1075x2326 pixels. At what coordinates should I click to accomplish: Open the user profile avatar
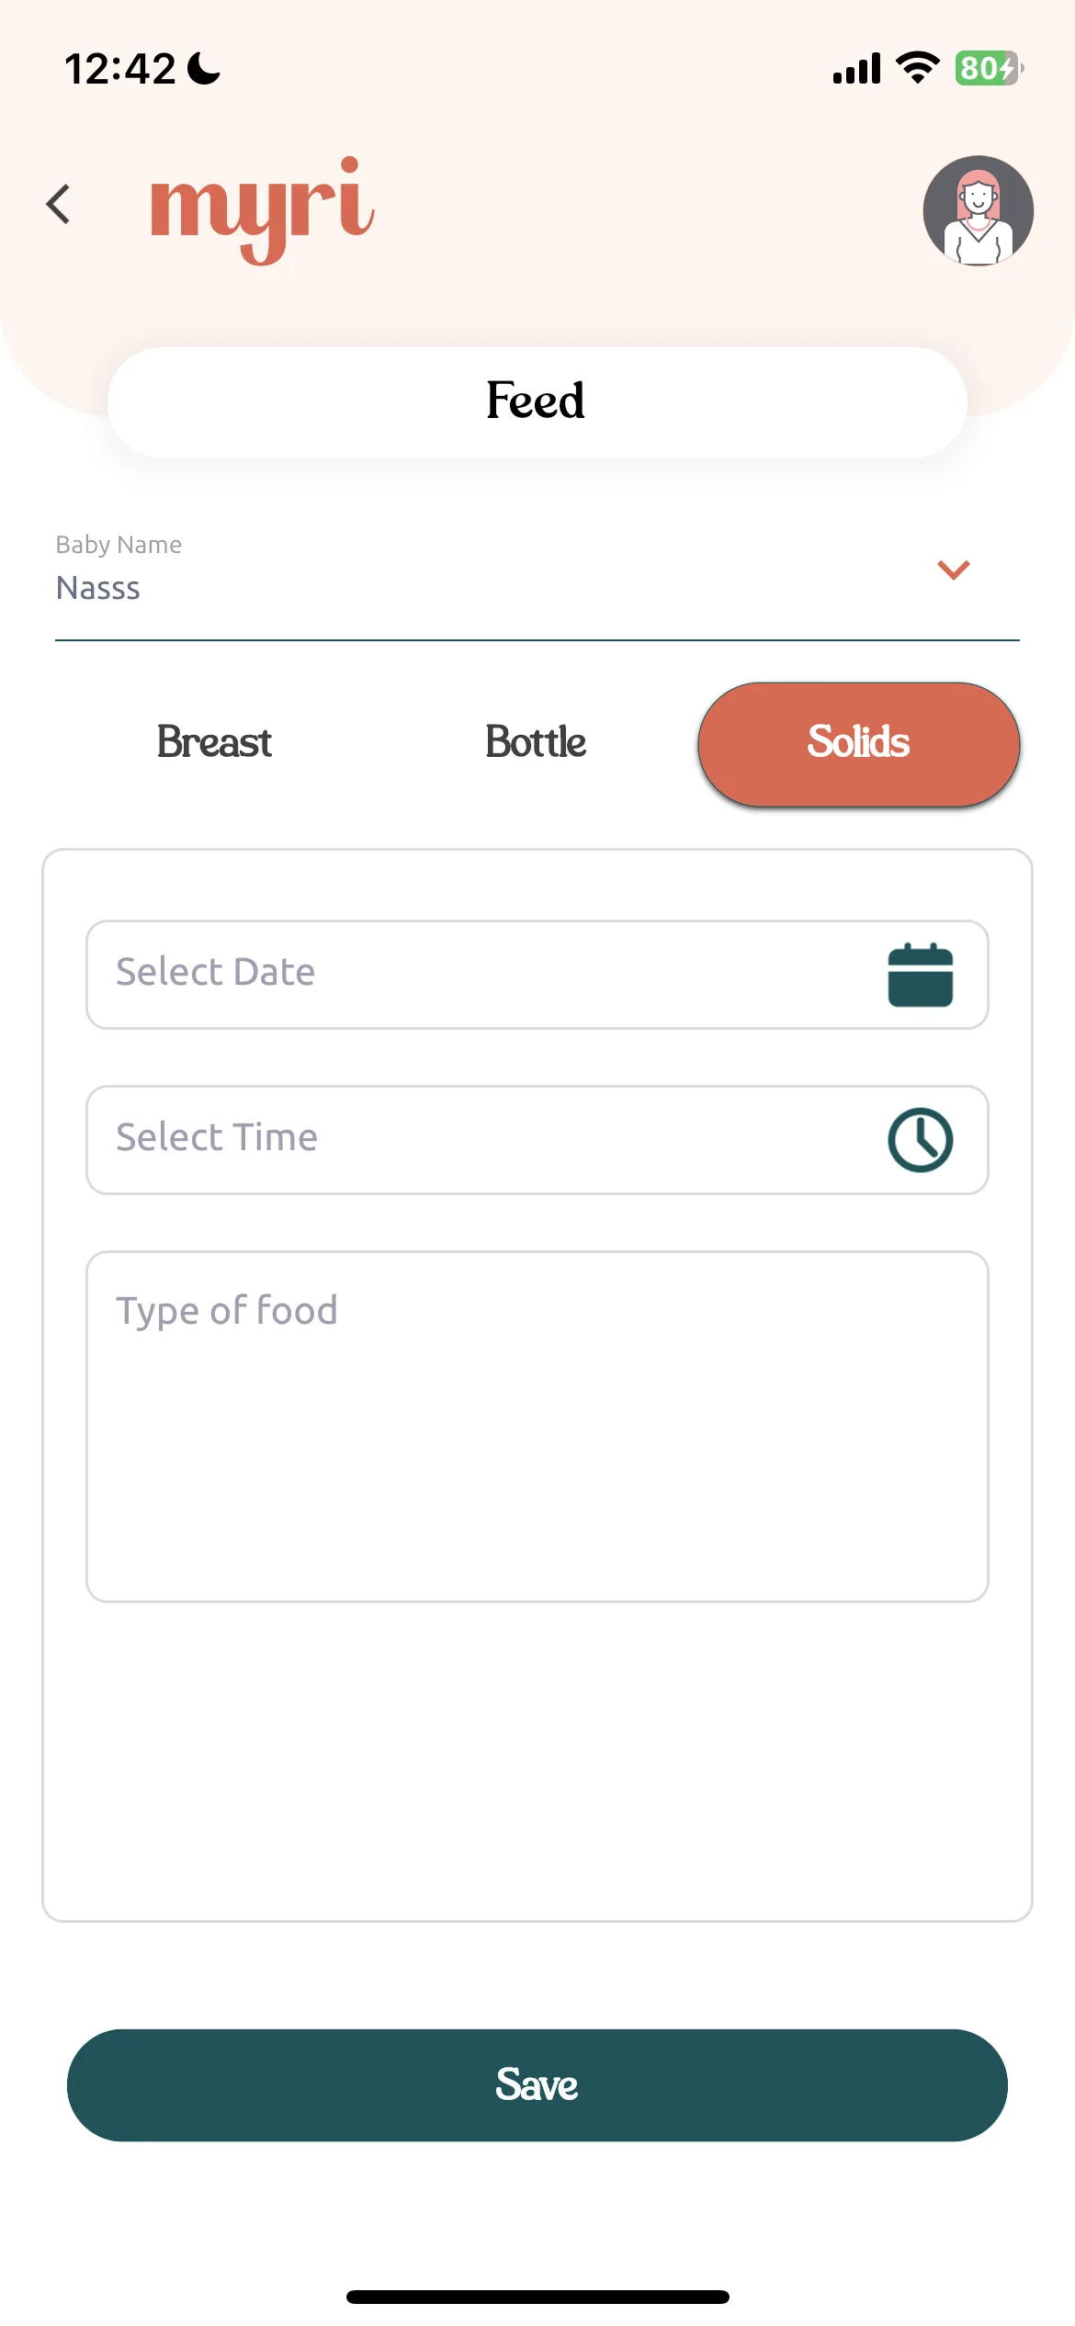[978, 210]
